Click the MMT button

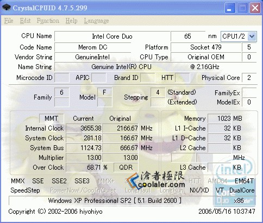point(52,119)
